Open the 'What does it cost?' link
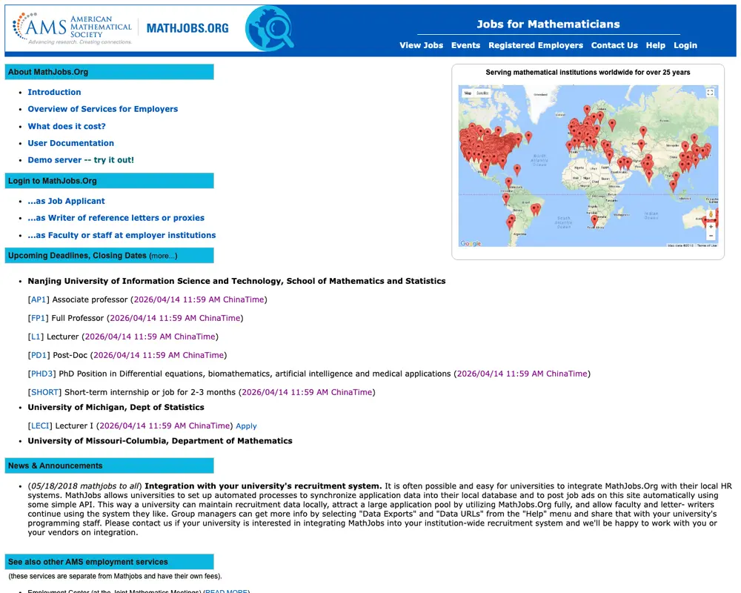The height and width of the screenshot is (593, 741). [67, 126]
